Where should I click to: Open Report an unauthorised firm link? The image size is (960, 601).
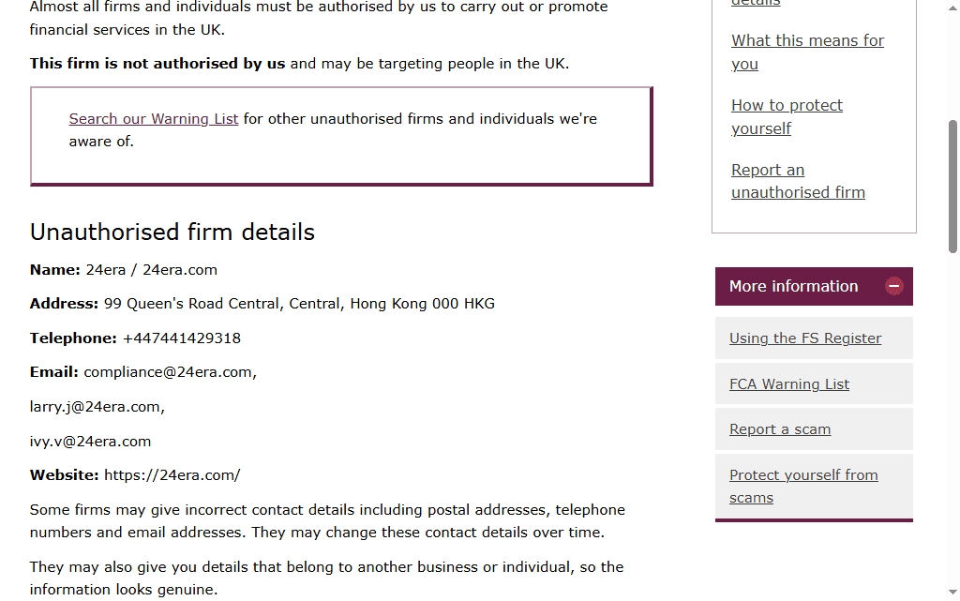tap(798, 181)
